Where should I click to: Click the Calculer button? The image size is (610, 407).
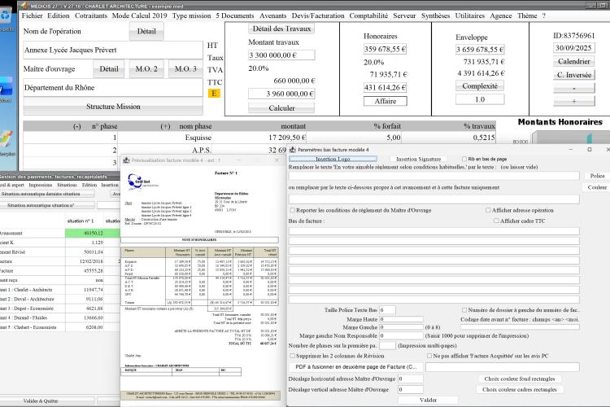pos(281,108)
